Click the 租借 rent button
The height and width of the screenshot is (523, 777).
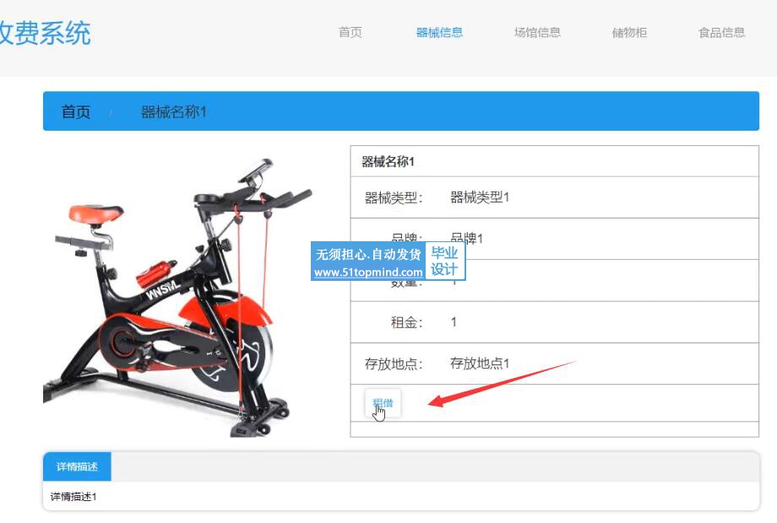(x=383, y=403)
